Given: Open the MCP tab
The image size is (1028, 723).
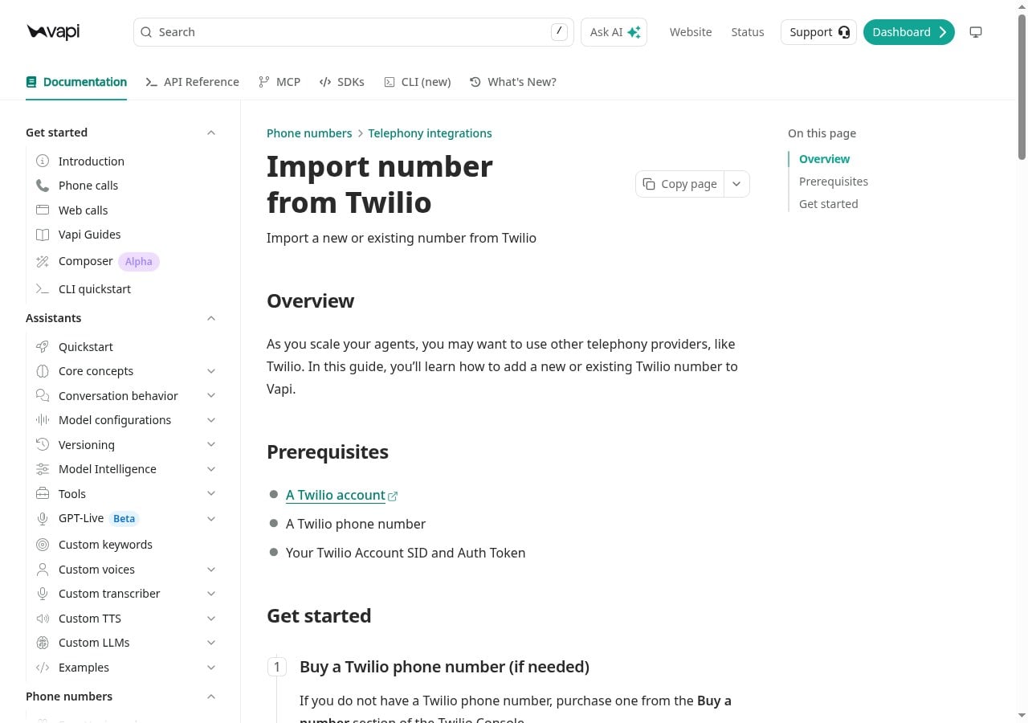Looking at the screenshot, I should coord(279,82).
